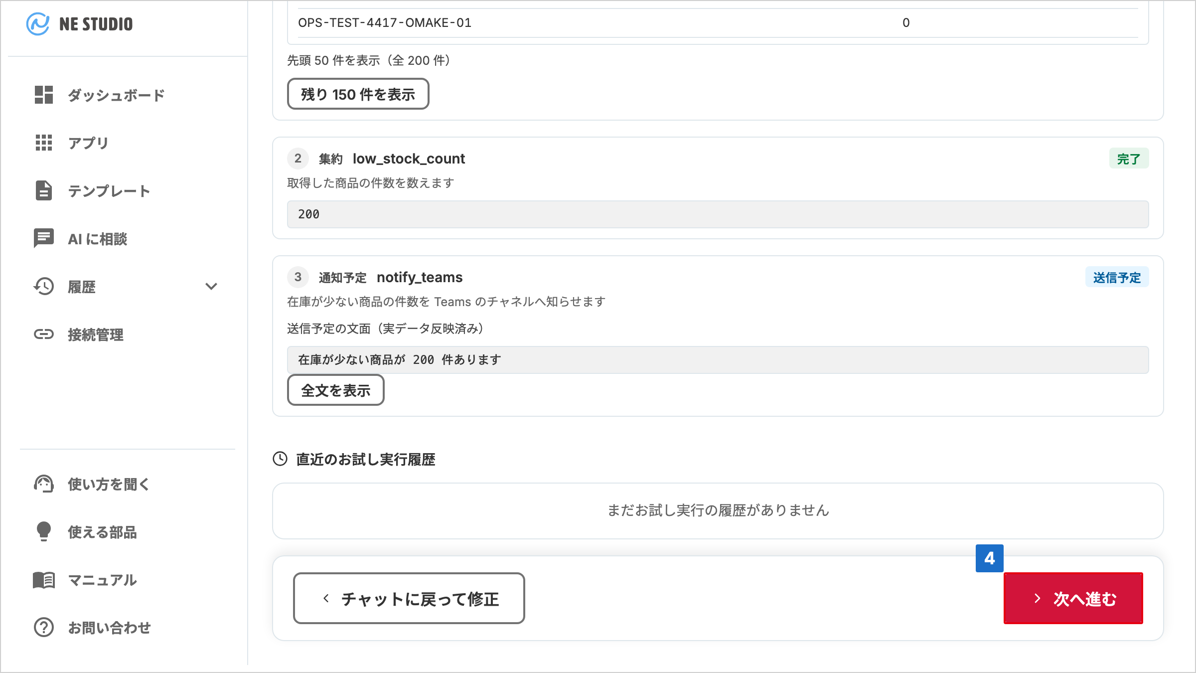
Task: Click the お問い合わせ question mark icon
Action: pos(44,627)
